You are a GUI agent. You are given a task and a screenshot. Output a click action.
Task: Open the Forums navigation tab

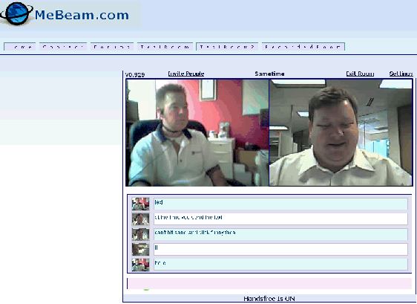(112, 47)
